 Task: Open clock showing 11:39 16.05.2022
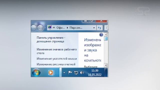click(x=95, y=72)
